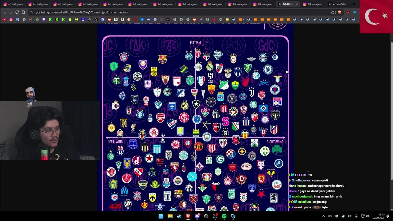The width and height of the screenshot is (393, 221).
Task: Open the yellow folder bookmark
Action: pos(227,19)
